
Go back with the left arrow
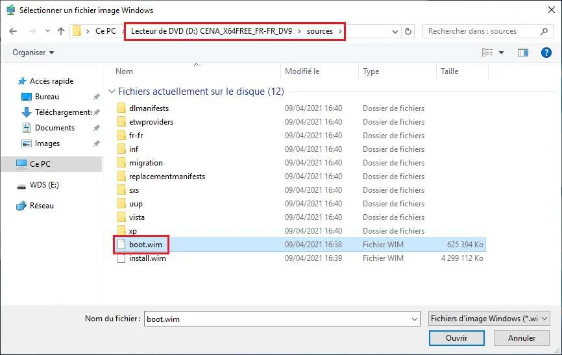pos(13,31)
